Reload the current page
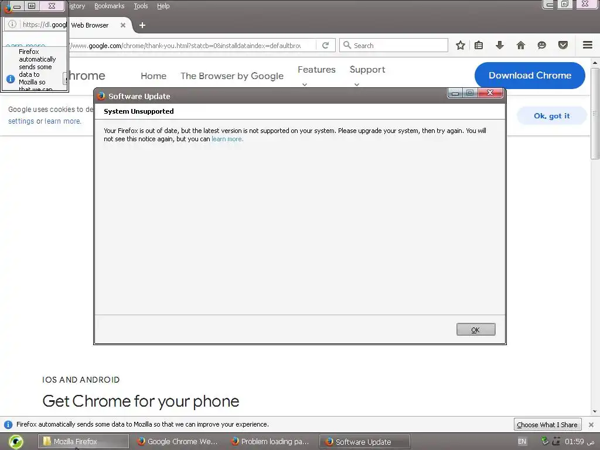The width and height of the screenshot is (600, 450). pos(326,46)
